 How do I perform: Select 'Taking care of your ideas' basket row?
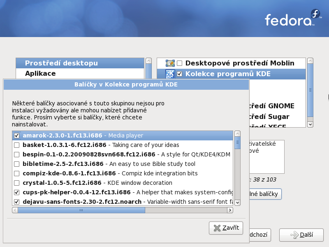101,145
